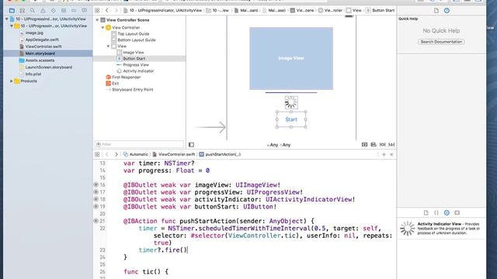The image size is (497, 279).
Task: Click Search Documentation button
Action: 441,42
